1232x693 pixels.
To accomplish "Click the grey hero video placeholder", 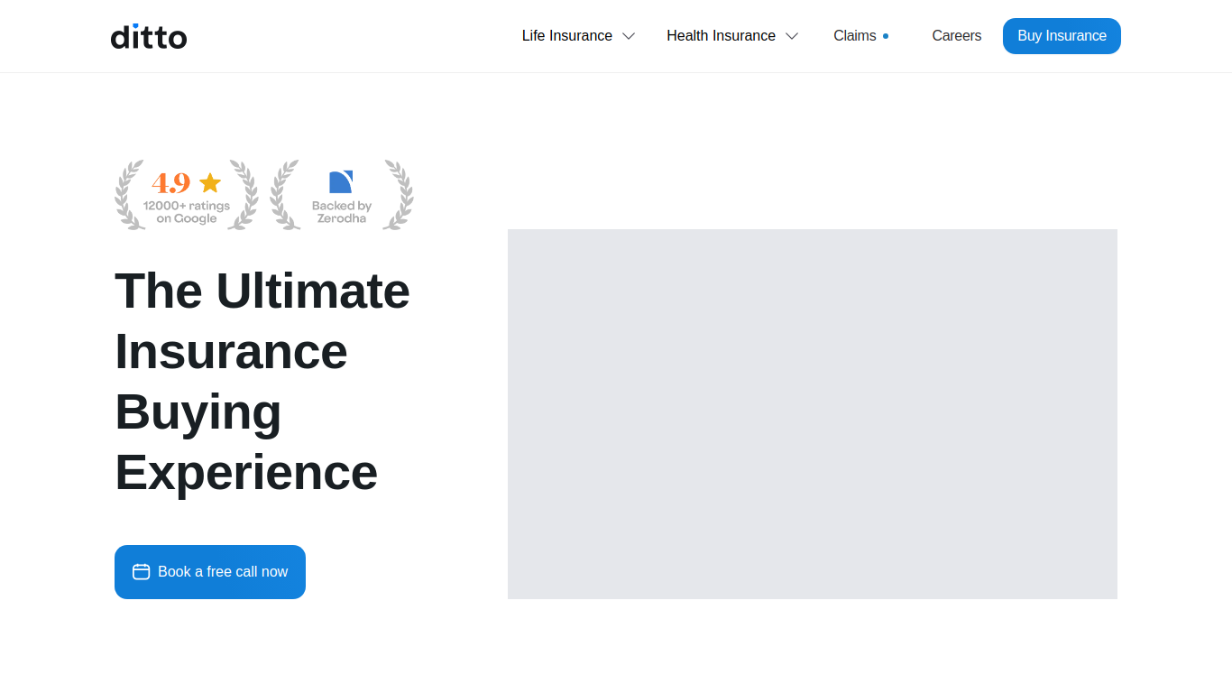I will tap(813, 414).
